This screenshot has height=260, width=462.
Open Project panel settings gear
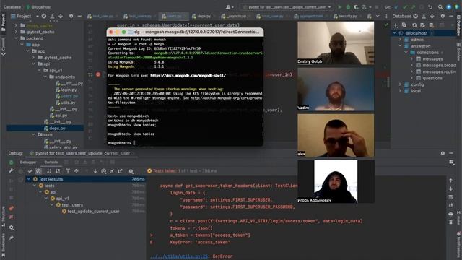(71, 16)
